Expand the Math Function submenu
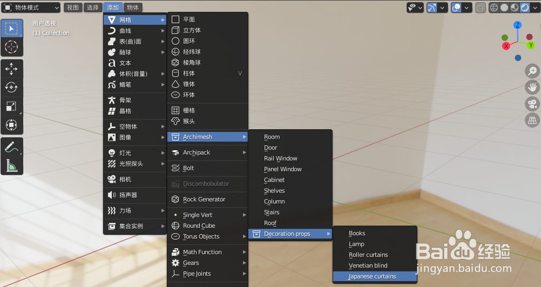Image resolution: width=541 pixels, height=287 pixels. pyautogui.click(x=208, y=252)
